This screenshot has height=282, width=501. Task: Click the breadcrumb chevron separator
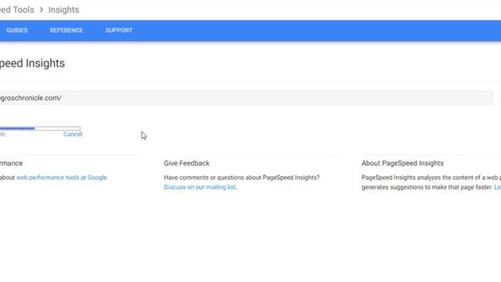click(x=41, y=10)
